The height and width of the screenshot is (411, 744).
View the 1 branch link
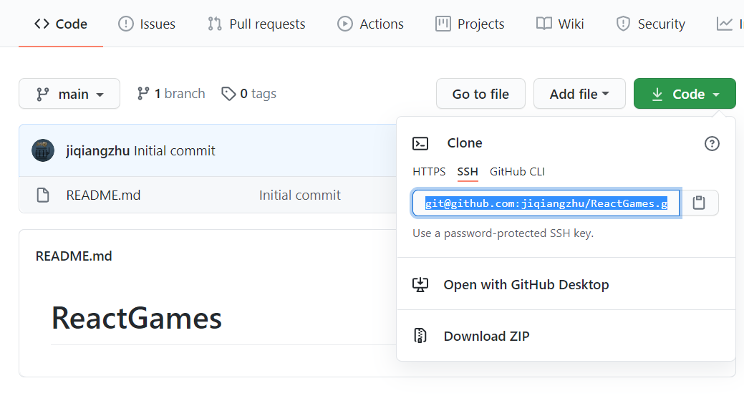(x=171, y=94)
